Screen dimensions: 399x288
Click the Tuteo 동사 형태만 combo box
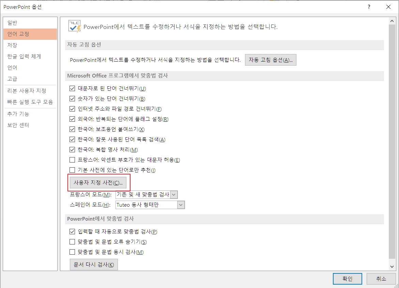click(x=150, y=205)
